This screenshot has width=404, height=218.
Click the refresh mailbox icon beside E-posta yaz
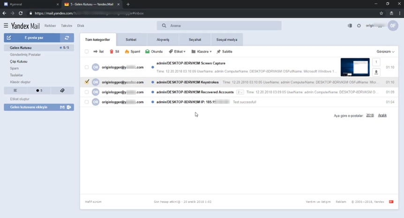[67, 38]
